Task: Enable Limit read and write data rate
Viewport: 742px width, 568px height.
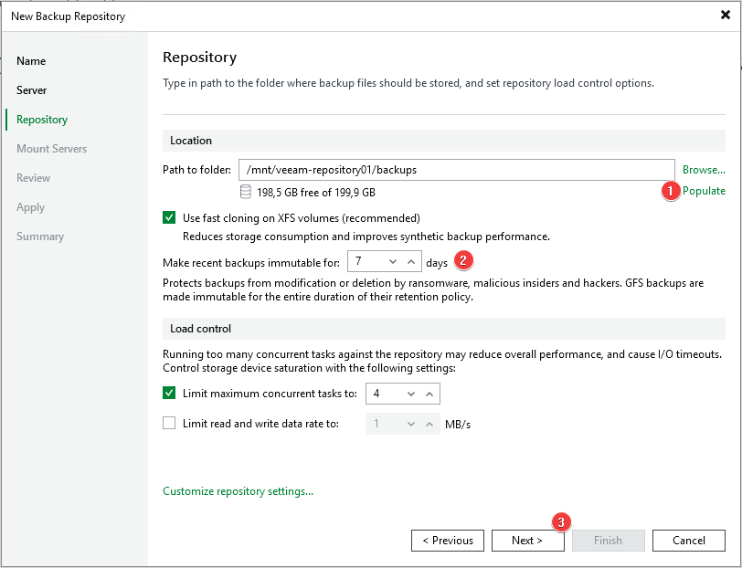Action: click(x=169, y=424)
